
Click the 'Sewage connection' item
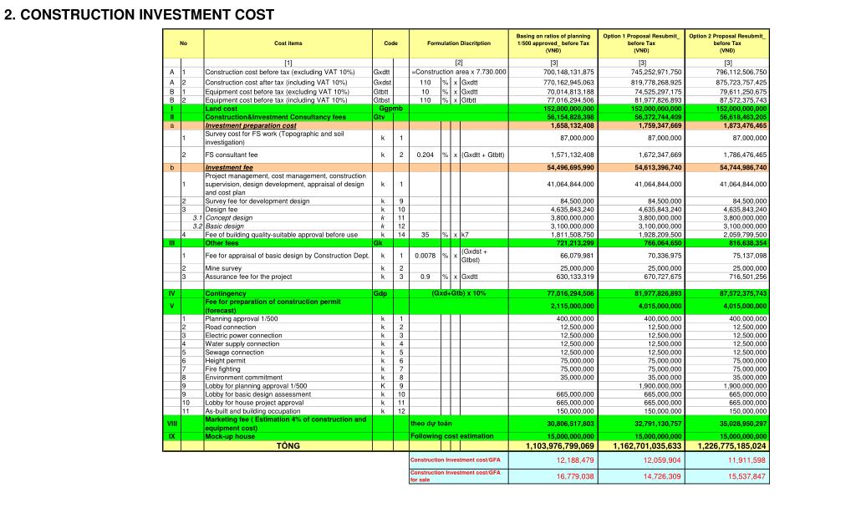tap(234, 353)
